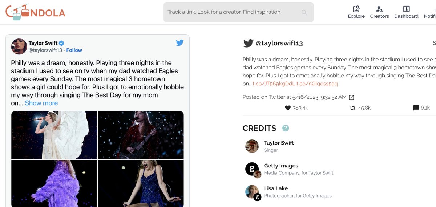Expand the tweet with Show more
The height and width of the screenshot is (207, 436).
tap(41, 103)
